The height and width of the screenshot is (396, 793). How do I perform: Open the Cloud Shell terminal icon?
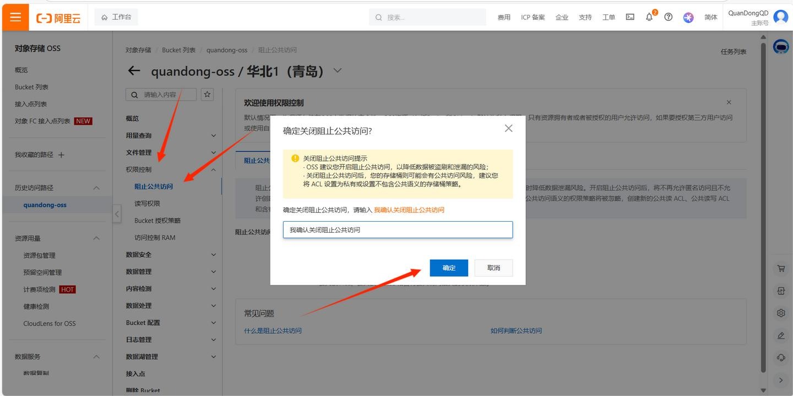tap(630, 17)
